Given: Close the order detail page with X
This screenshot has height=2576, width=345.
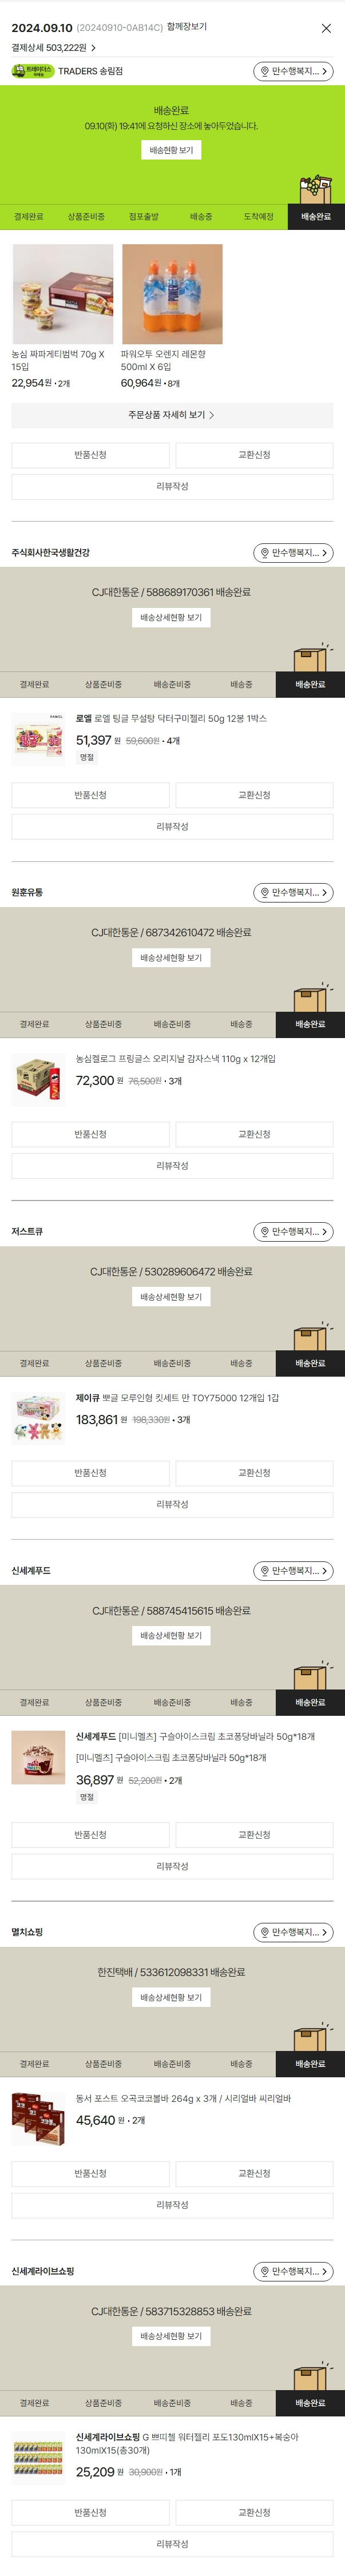Looking at the screenshot, I should [x=326, y=28].
